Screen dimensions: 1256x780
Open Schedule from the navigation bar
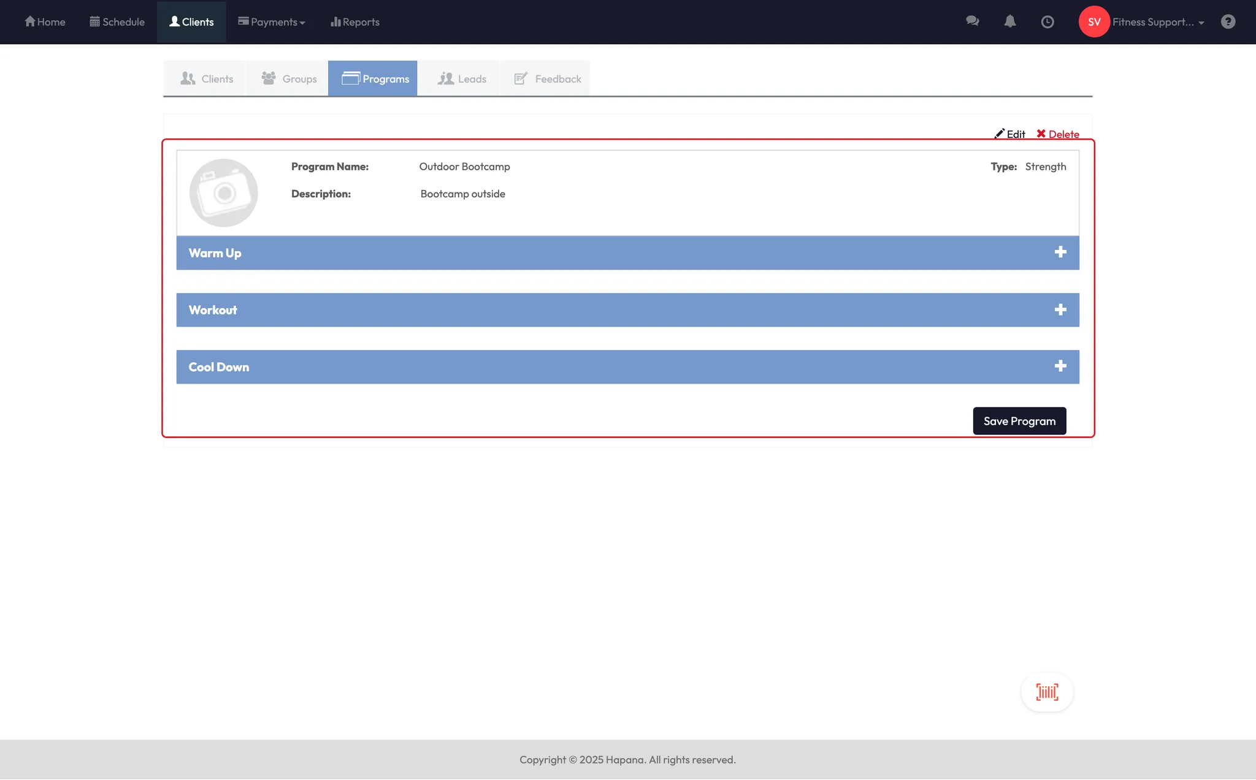117,22
